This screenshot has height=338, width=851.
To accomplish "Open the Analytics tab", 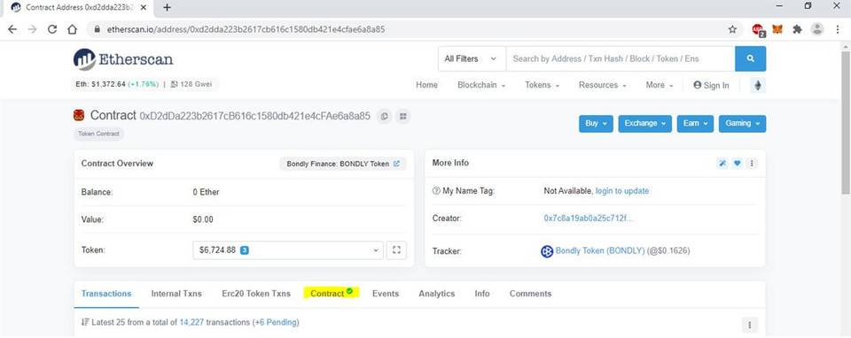I will tap(436, 294).
